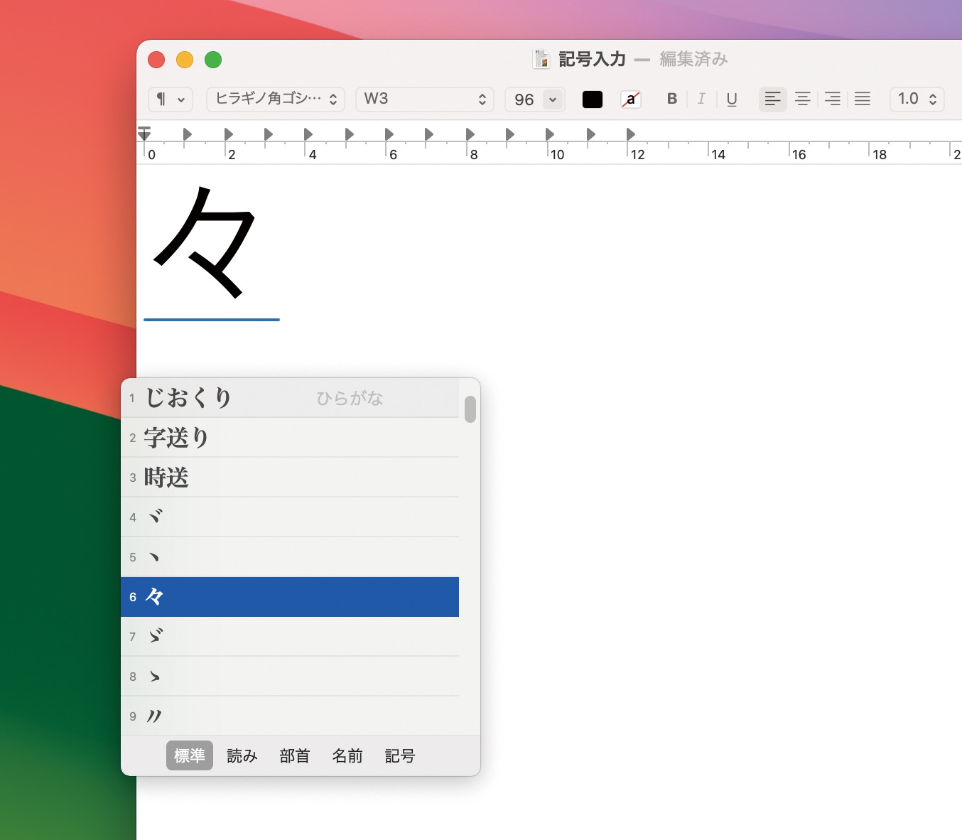Justify the text
962x840 pixels.
(863, 99)
